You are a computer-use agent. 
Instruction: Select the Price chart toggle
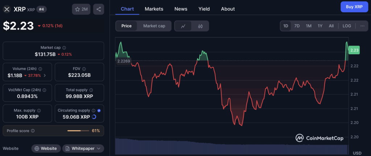[x=126, y=26]
